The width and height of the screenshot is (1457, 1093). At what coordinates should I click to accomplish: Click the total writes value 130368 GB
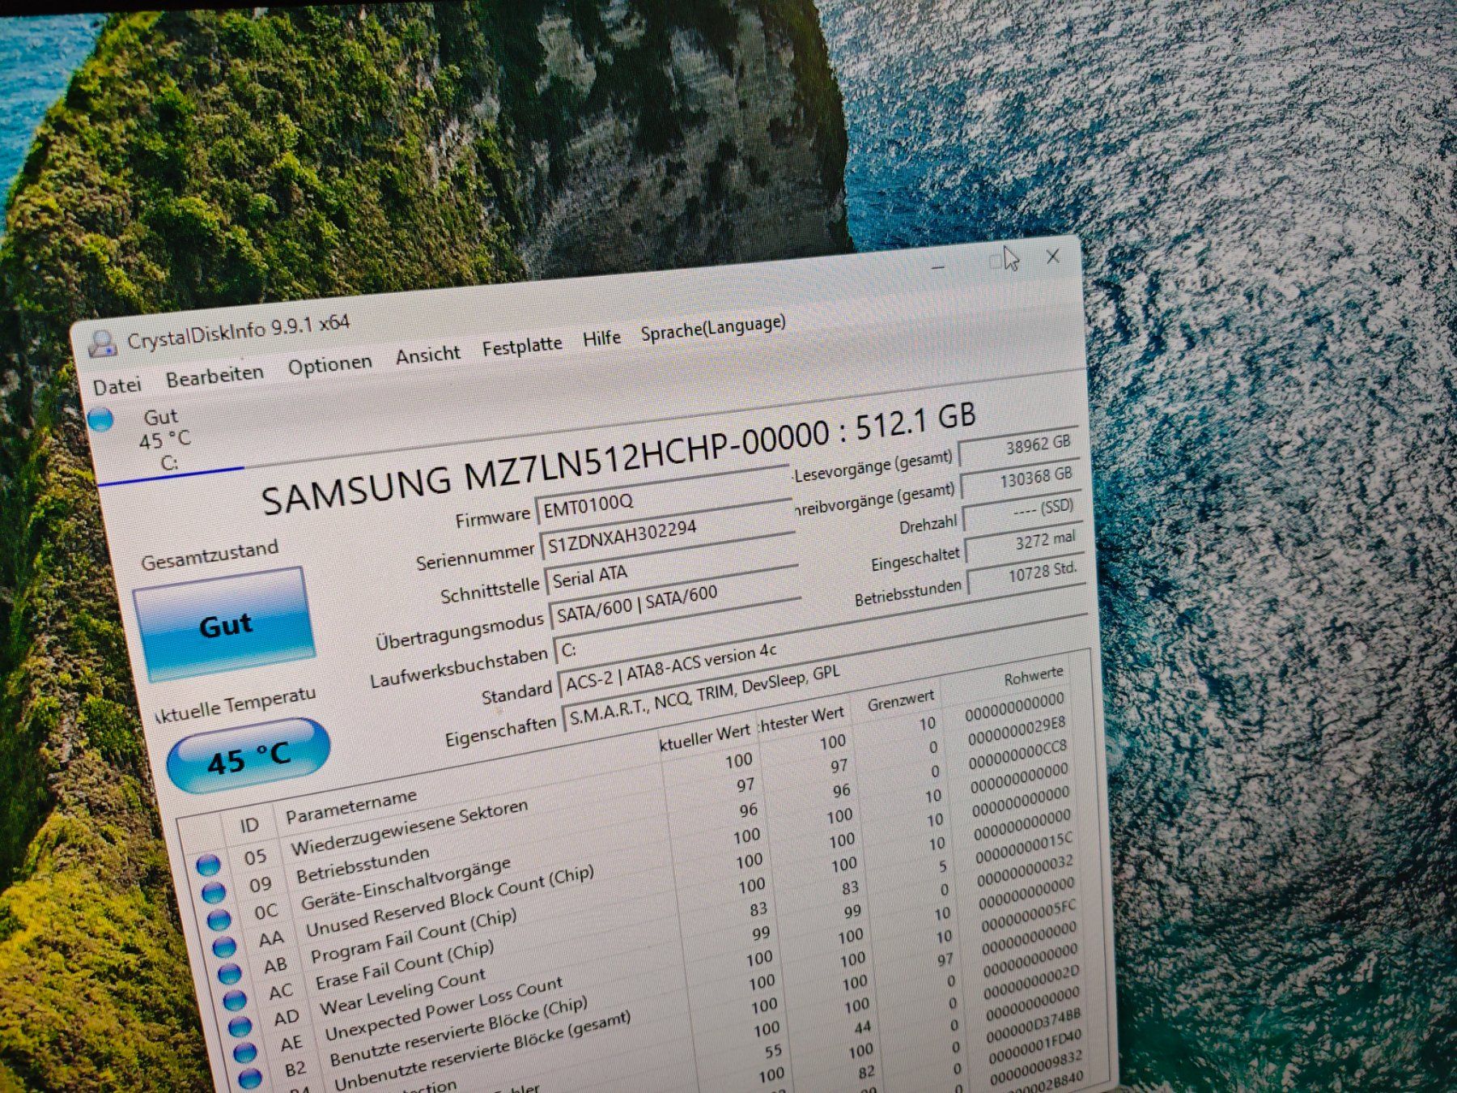coord(1020,479)
